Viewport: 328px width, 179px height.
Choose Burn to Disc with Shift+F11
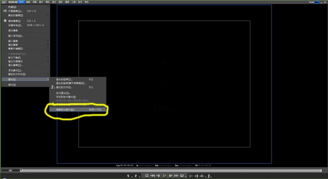tap(78, 109)
